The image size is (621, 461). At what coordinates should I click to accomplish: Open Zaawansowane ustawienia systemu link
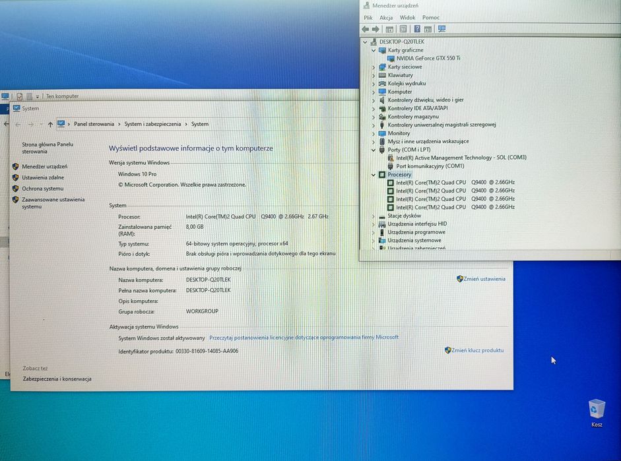point(53,203)
